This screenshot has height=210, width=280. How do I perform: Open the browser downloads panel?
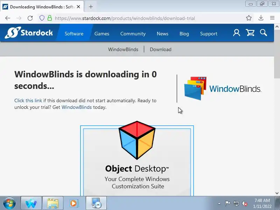[x=261, y=18]
